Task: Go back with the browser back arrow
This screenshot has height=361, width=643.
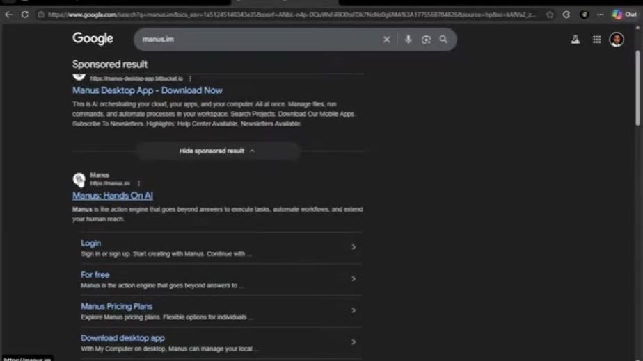Action: coord(8,15)
